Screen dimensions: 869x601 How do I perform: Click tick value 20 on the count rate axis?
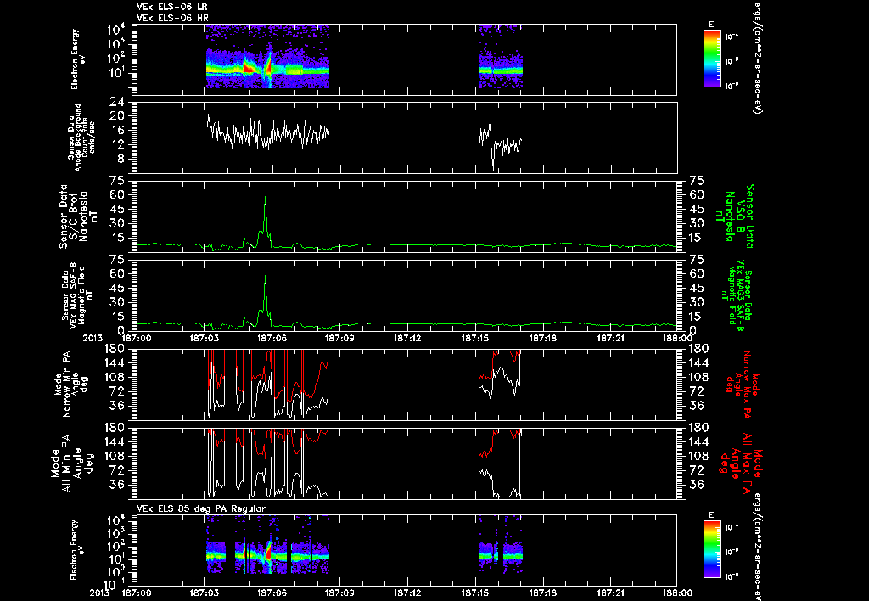117,116
